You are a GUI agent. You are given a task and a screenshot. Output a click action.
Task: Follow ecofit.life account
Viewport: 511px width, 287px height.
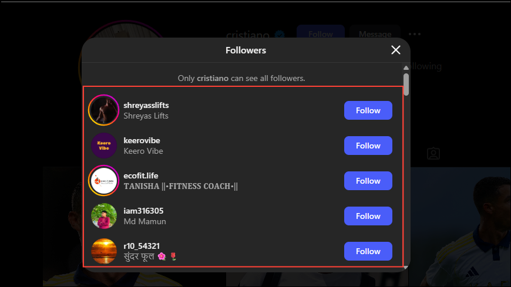(368, 180)
